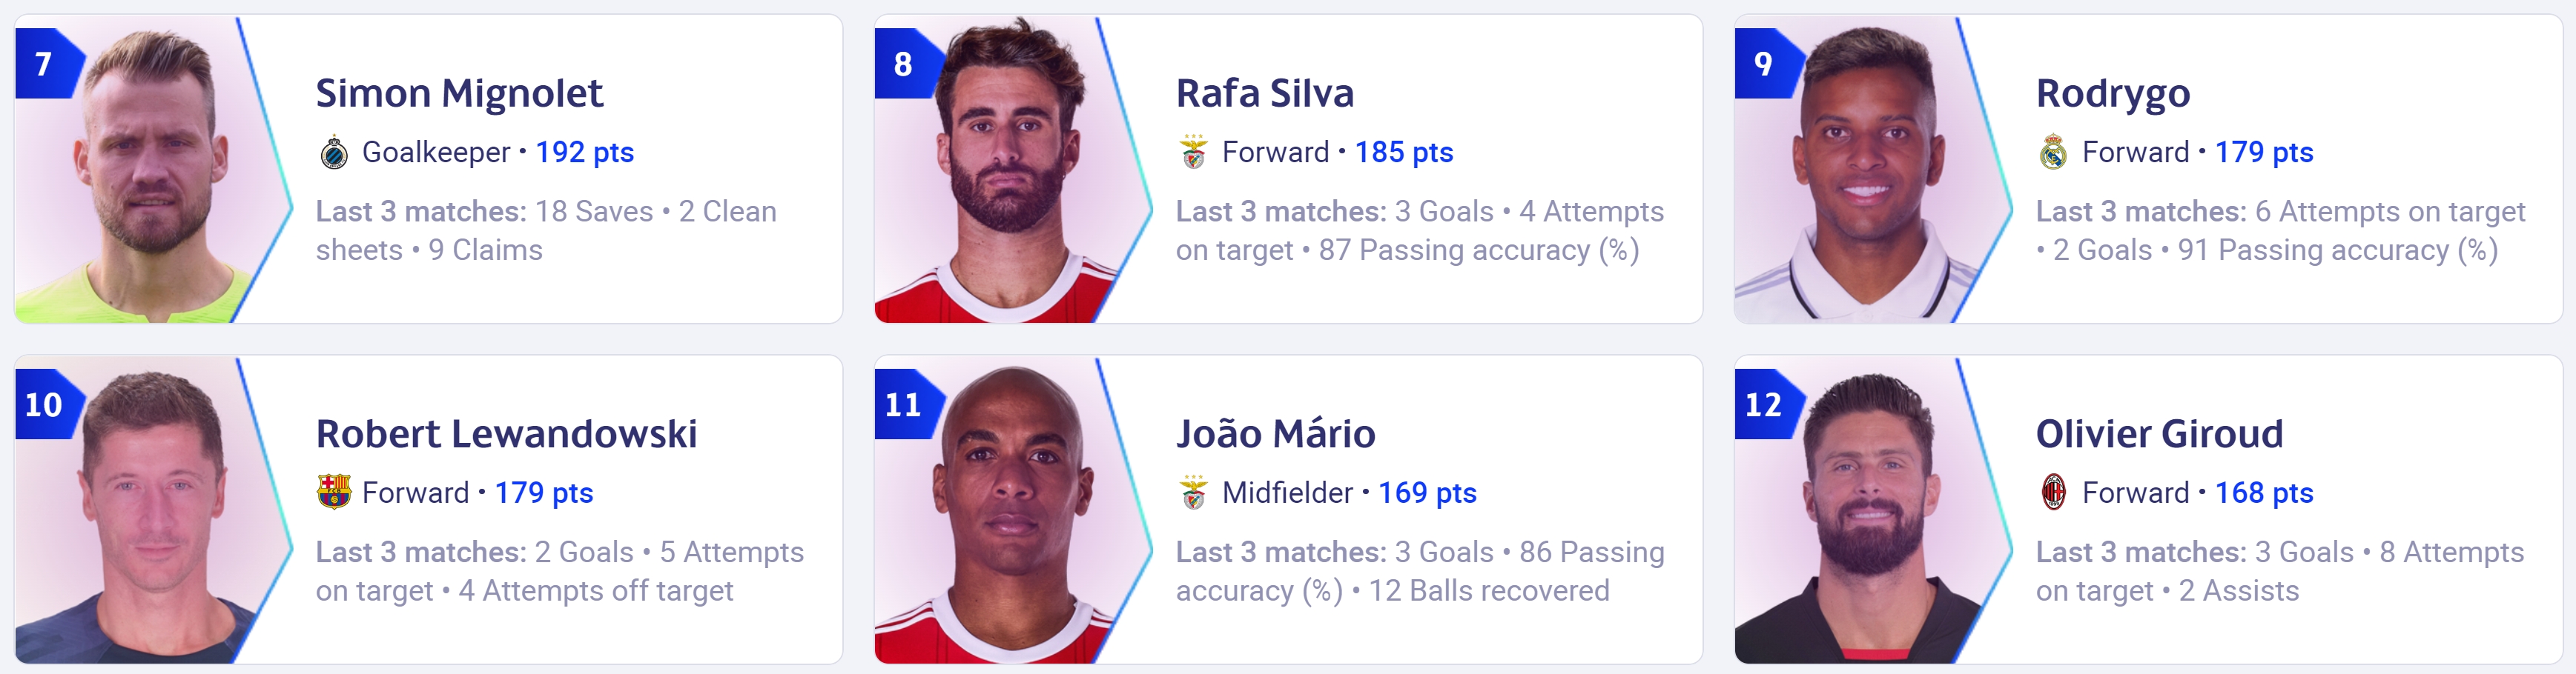Click the AC Milan crest beside Giroud's position
This screenshot has width=2576, height=674.
coord(2054,493)
